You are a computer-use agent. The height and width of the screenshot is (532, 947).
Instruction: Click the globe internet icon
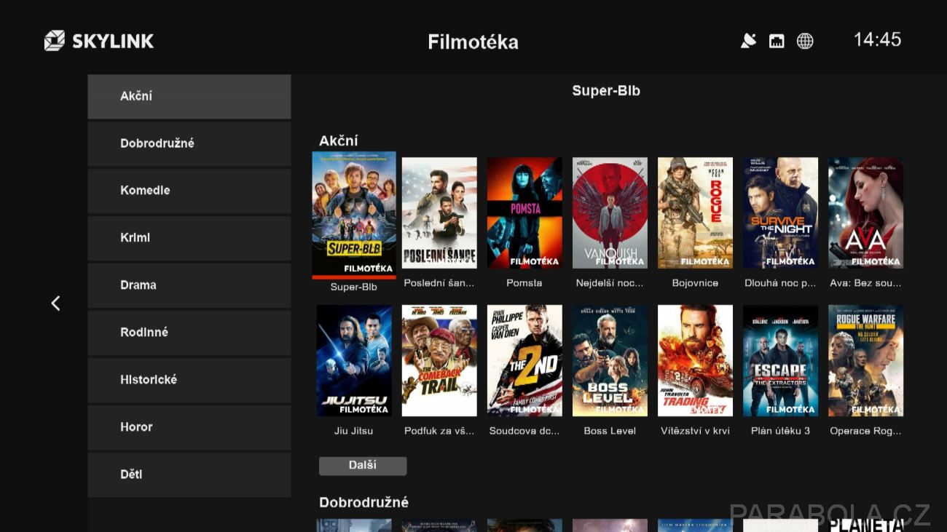click(805, 41)
